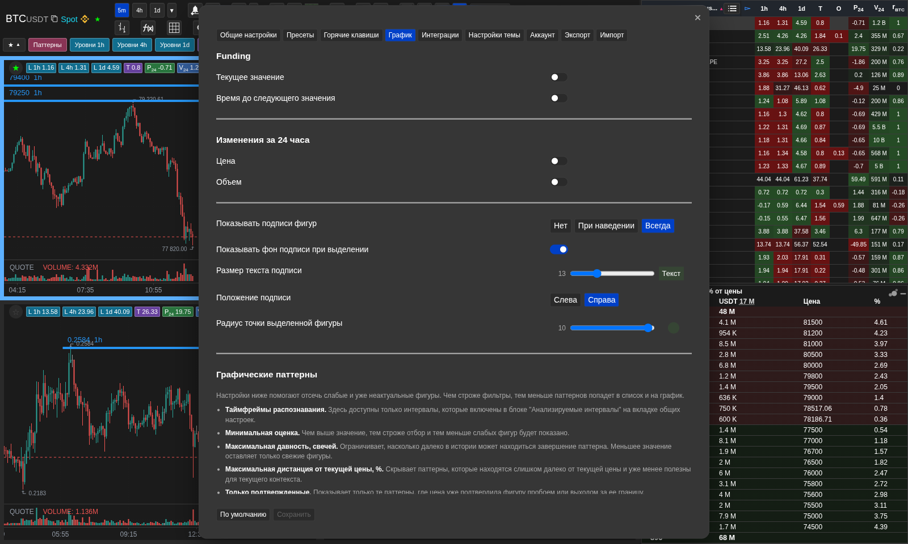Switch to the 'Горячие клавиши' tab
This screenshot has width=908, height=544.
point(351,35)
